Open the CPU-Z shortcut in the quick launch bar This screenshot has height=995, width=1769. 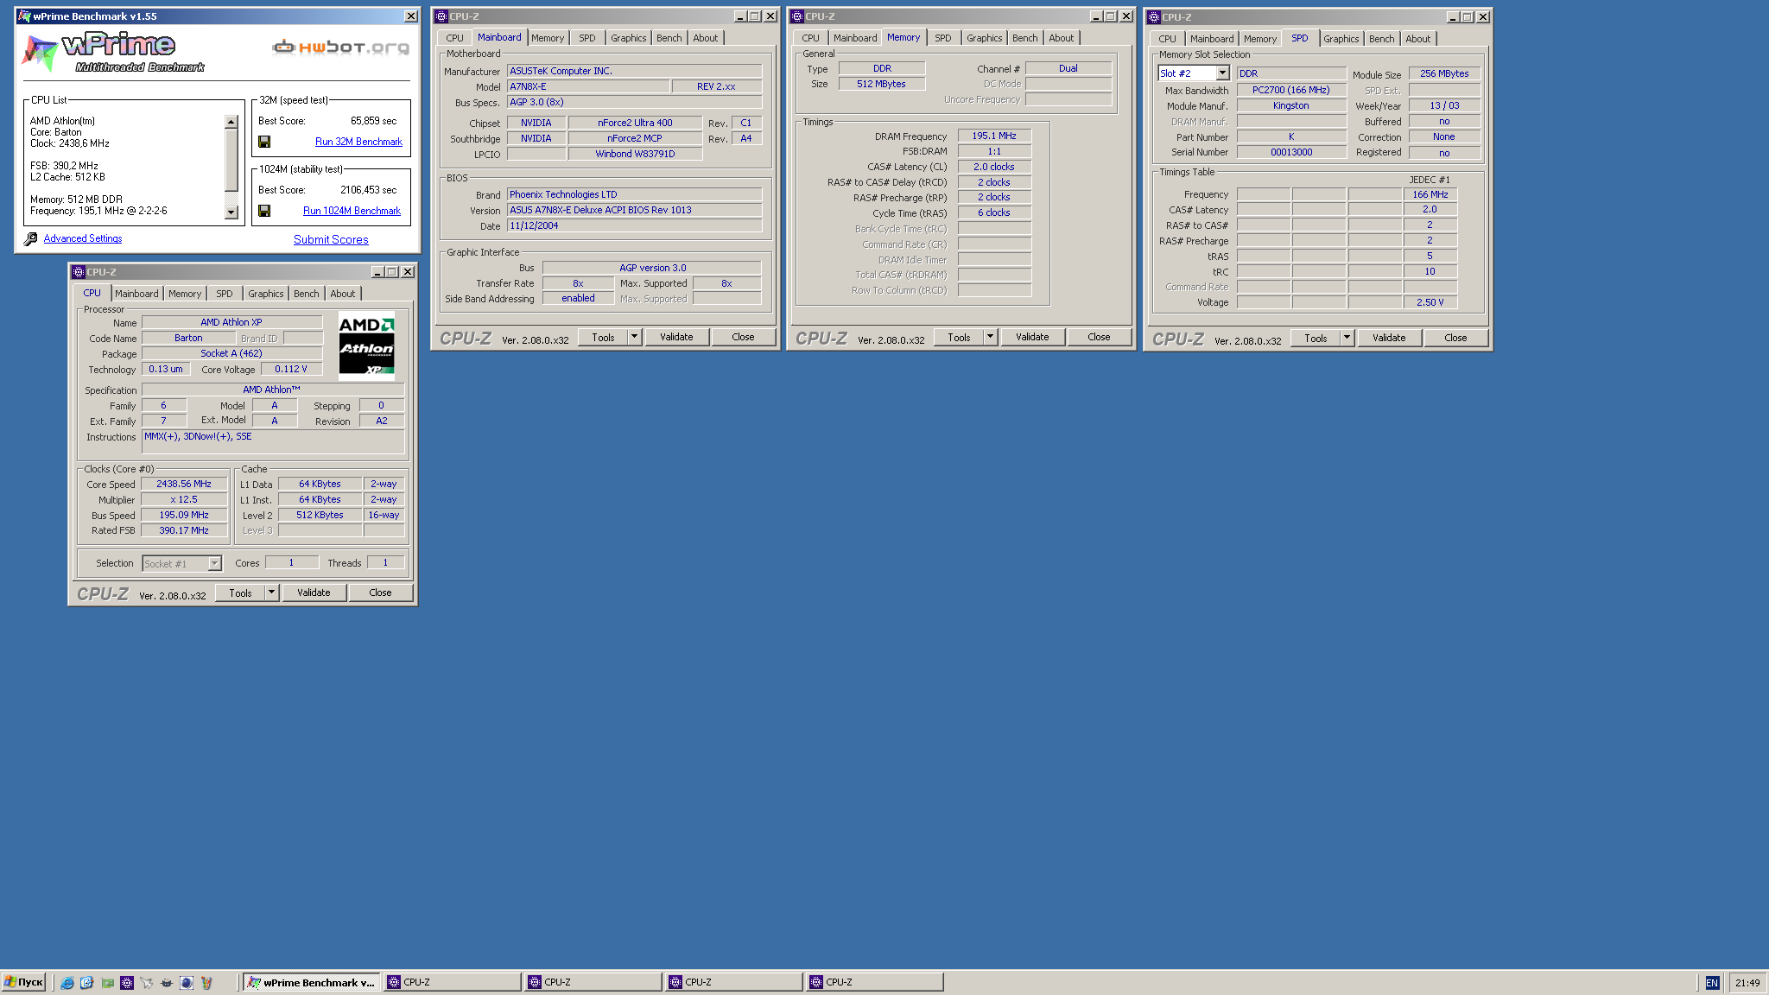point(127,983)
